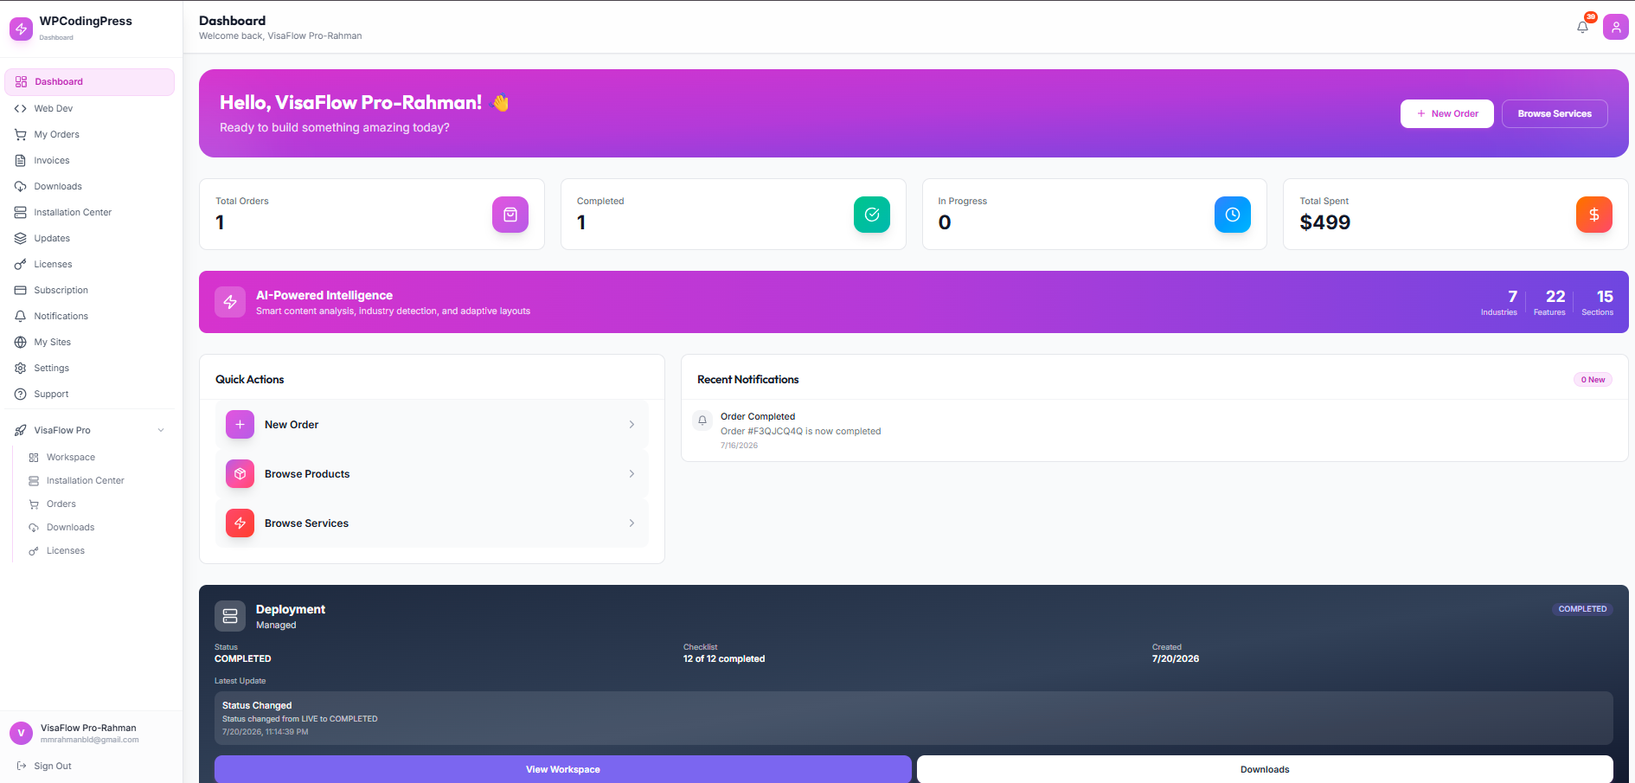Open Installation Center in main menu
Image resolution: width=1635 pixels, height=783 pixels.
(x=90, y=213)
